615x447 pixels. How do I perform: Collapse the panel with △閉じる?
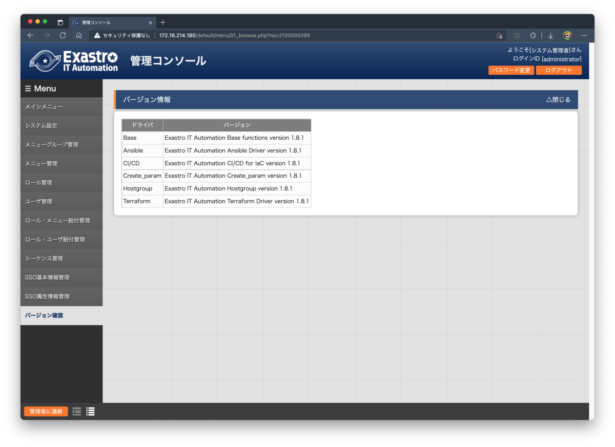coord(558,100)
